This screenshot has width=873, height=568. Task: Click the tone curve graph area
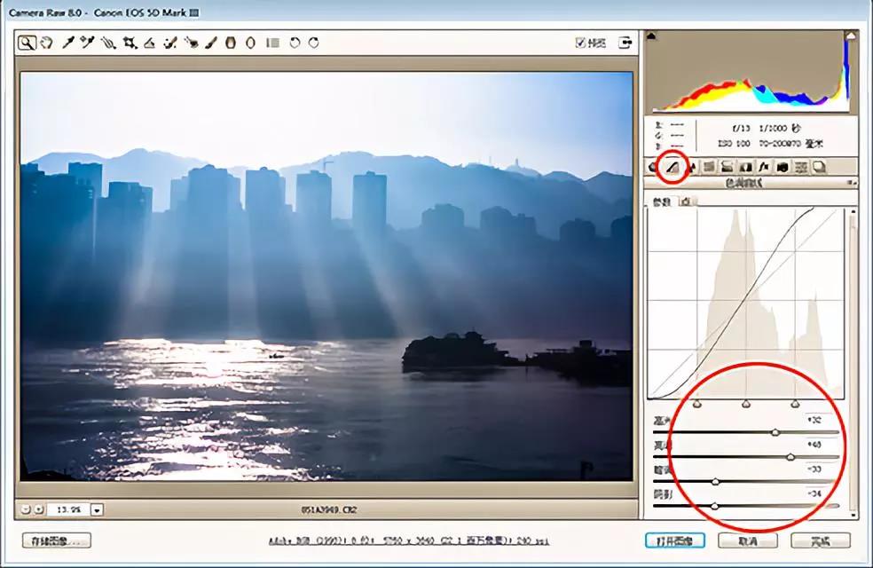[746, 304]
